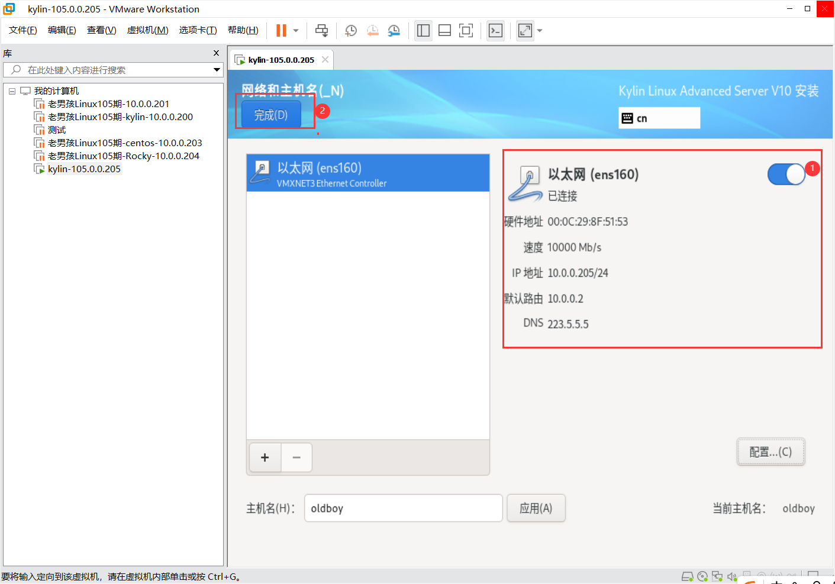Toggle the 以太网 (ens160) connection switch
The height and width of the screenshot is (584, 835).
tap(786, 175)
